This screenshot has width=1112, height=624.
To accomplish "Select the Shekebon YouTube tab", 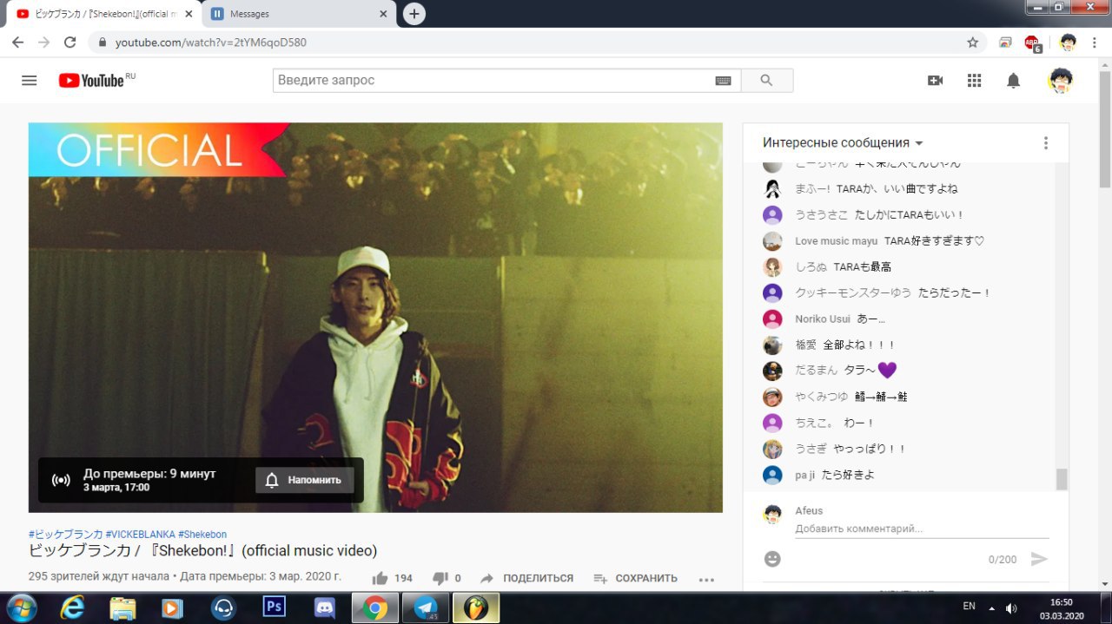I will click(x=106, y=14).
